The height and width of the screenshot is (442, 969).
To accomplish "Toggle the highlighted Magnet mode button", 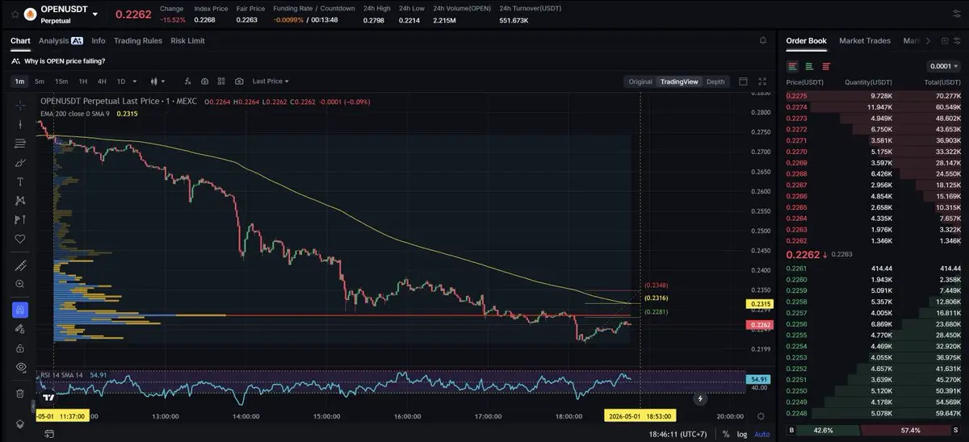I will [20, 310].
